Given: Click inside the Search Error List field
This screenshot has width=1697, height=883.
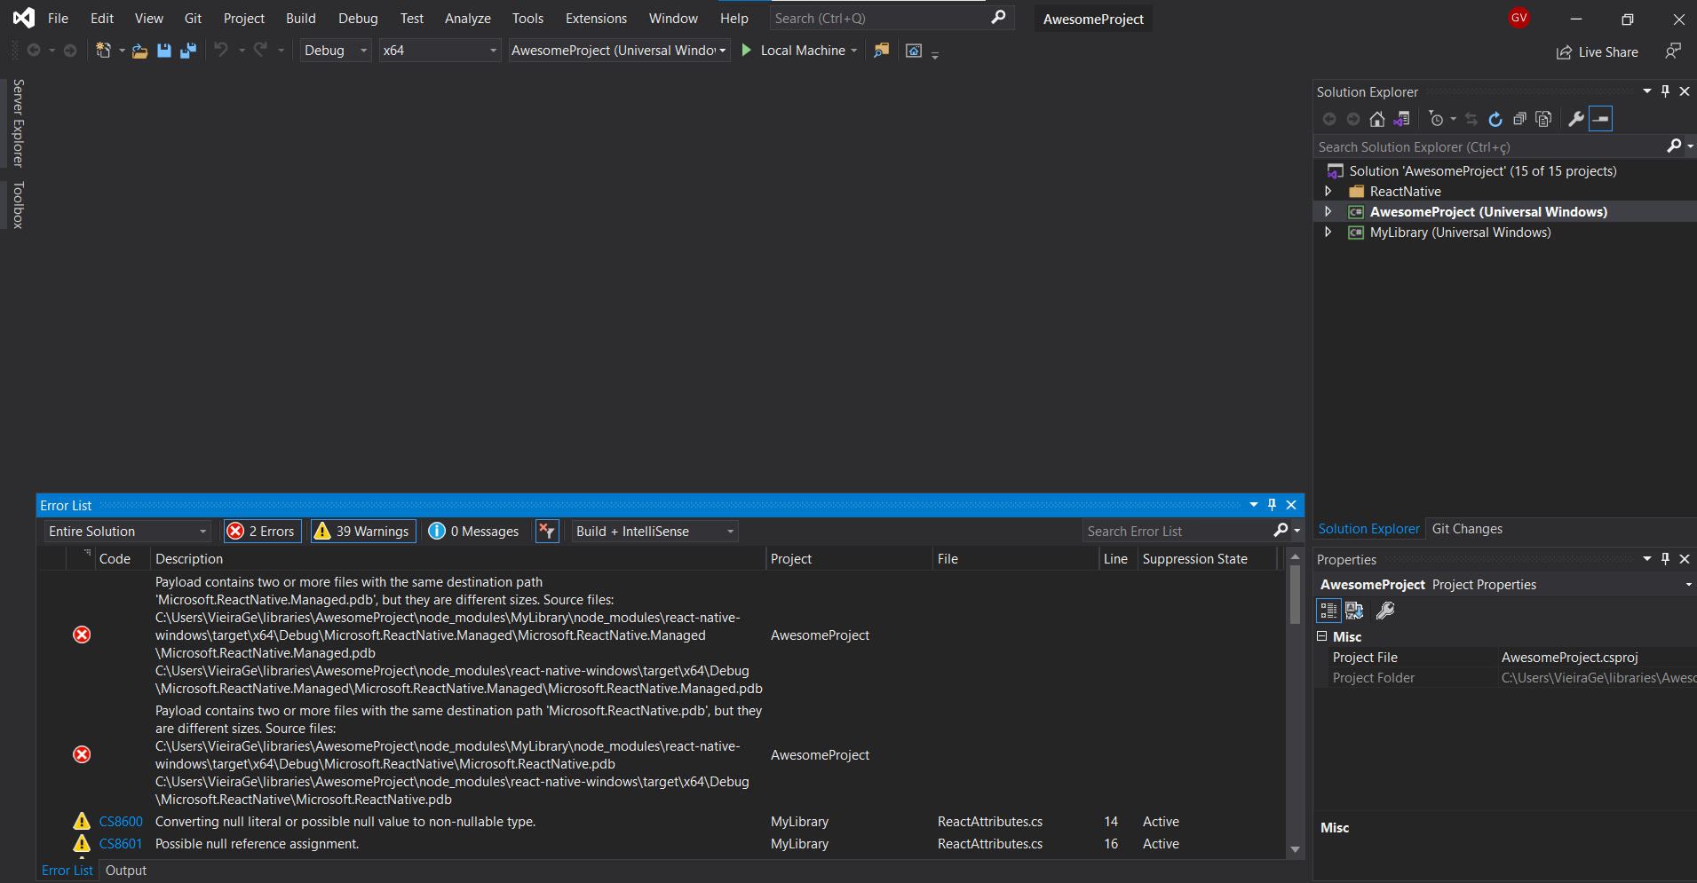Looking at the screenshot, I should click(x=1172, y=531).
